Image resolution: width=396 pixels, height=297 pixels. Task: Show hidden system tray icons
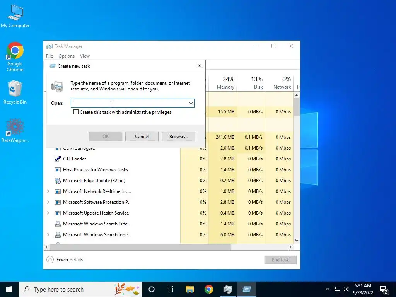pyautogui.click(x=327, y=289)
